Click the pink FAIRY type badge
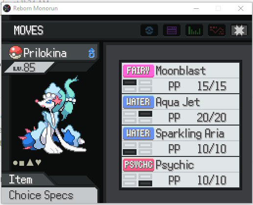 tap(138, 71)
